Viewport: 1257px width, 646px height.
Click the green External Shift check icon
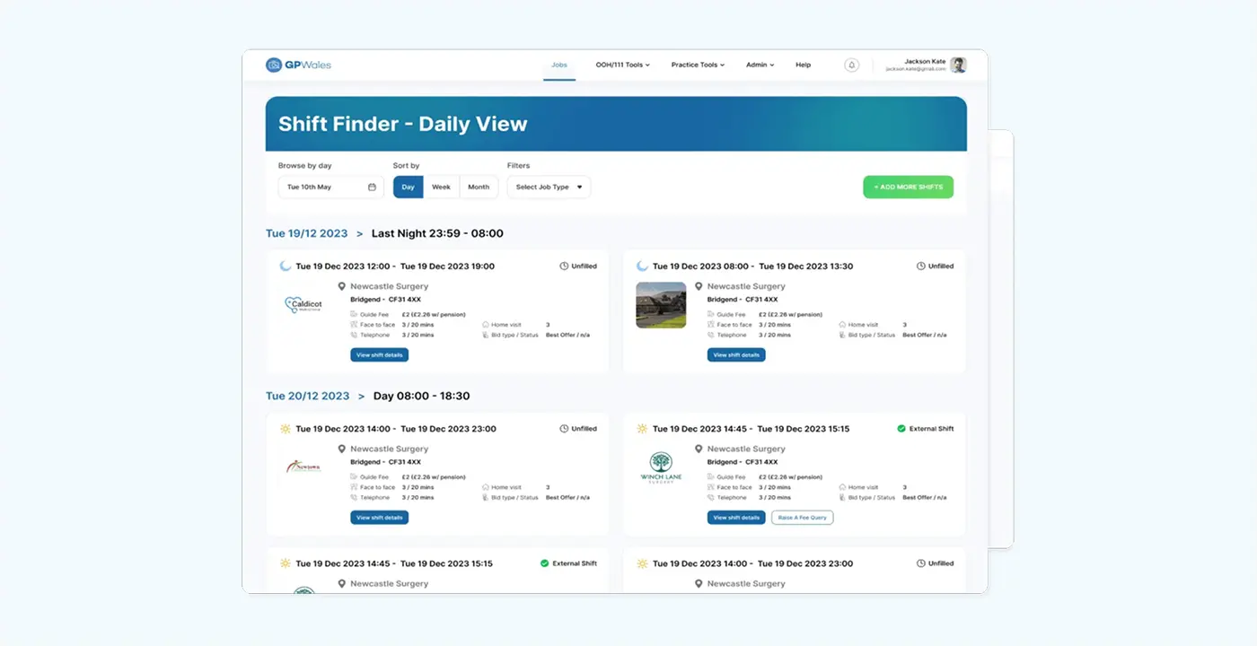[901, 429]
